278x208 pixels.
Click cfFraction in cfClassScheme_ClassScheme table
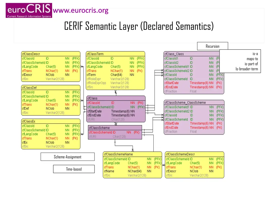coord(194,131)
